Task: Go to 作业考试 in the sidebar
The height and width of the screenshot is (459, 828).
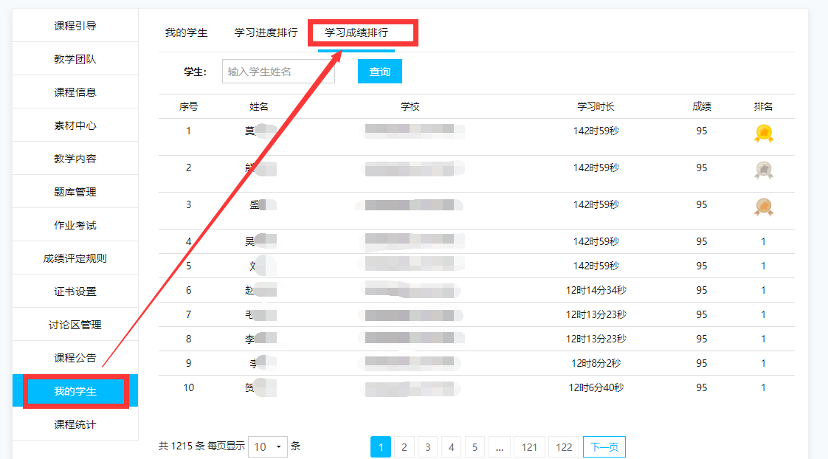Action: (75, 225)
